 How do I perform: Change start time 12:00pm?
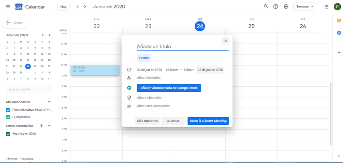click(x=172, y=70)
